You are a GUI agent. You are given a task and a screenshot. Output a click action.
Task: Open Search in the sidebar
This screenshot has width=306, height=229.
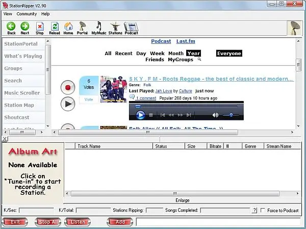point(24,81)
